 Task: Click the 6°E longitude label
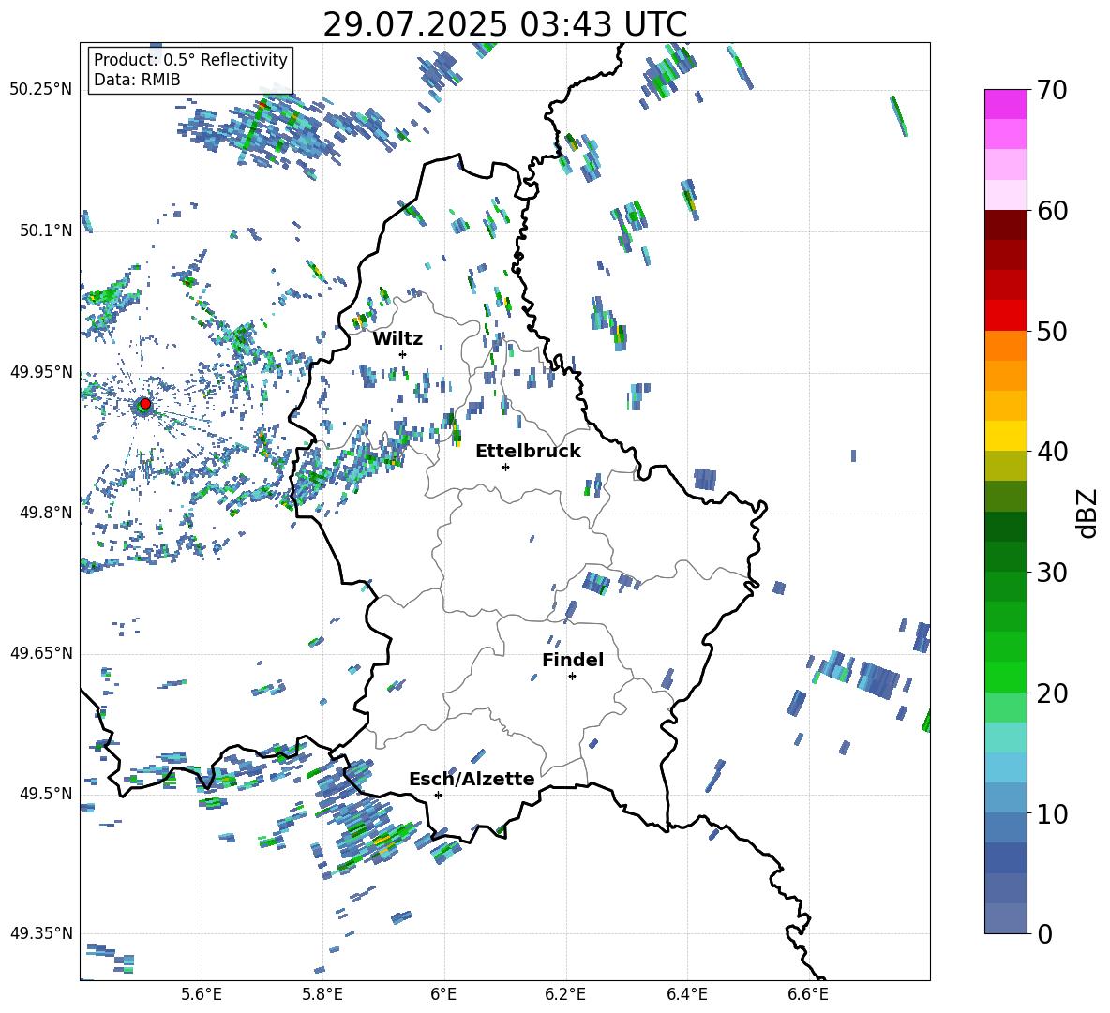[443, 994]
